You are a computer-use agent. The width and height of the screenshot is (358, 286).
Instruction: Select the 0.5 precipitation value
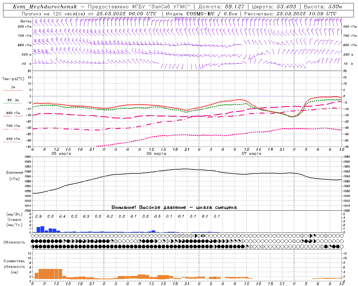(x=157, y=216)
